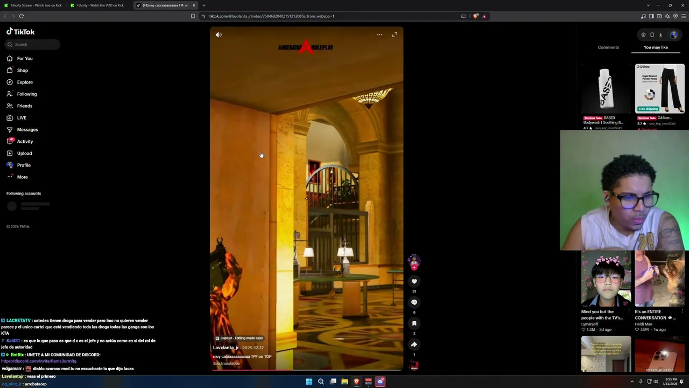689x388 pixels.
Task: Open the Brave Wallet icon
Action: (659, 16)
